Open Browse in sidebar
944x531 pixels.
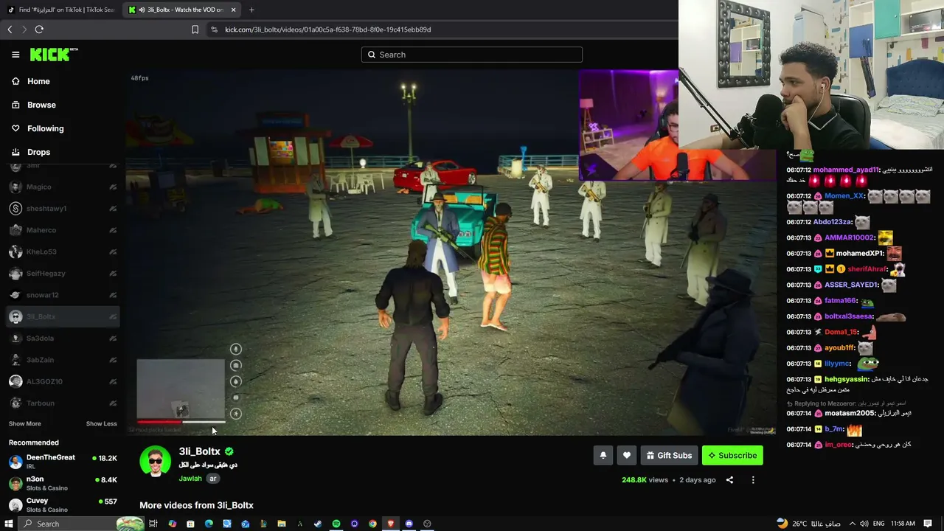pyautogui.click(x=41, y=105)
